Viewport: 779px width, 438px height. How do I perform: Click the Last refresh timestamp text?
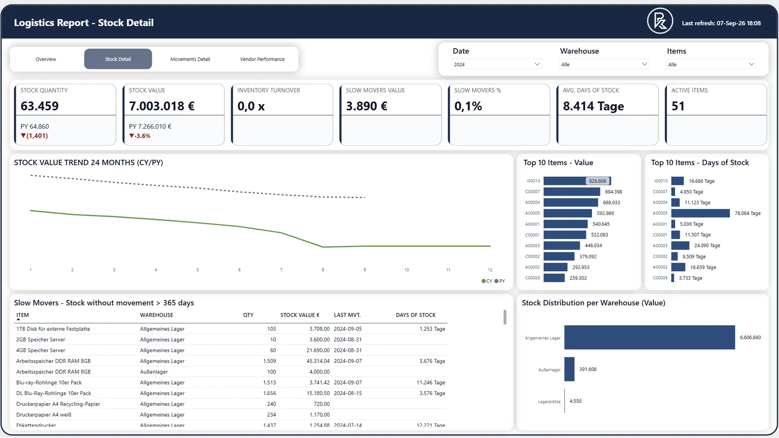click(x=721, y=23)
